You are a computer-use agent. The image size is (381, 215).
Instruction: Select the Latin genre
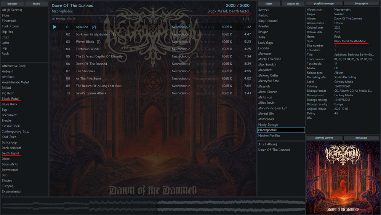(5, 43)
